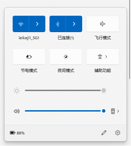Click the brightness slider thumb
Viewport: 131px width, 146px height.
104,90
